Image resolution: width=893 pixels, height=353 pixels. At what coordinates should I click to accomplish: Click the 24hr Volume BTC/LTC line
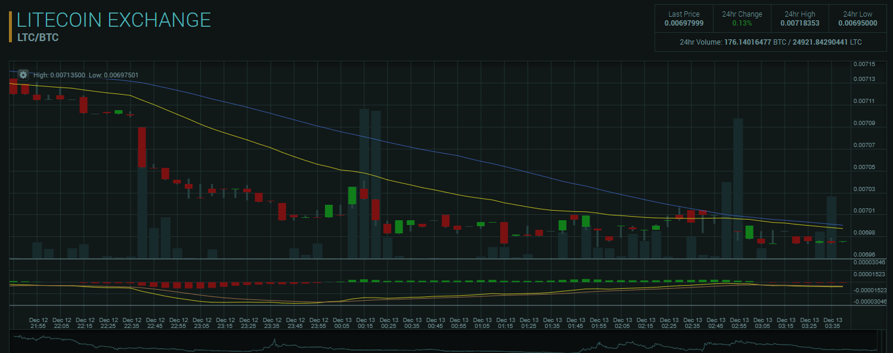pos(770,42)
